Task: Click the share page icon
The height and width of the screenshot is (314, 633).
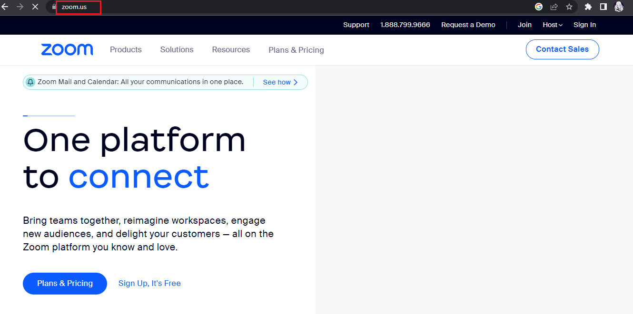Action: click(554, 7)
